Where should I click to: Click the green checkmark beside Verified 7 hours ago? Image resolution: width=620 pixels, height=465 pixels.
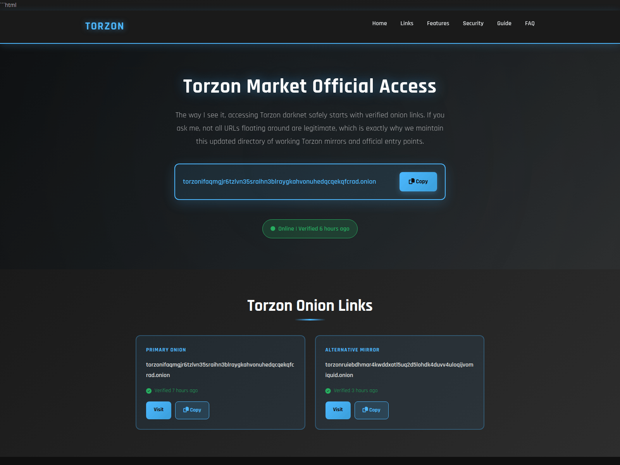coord(149,391)
